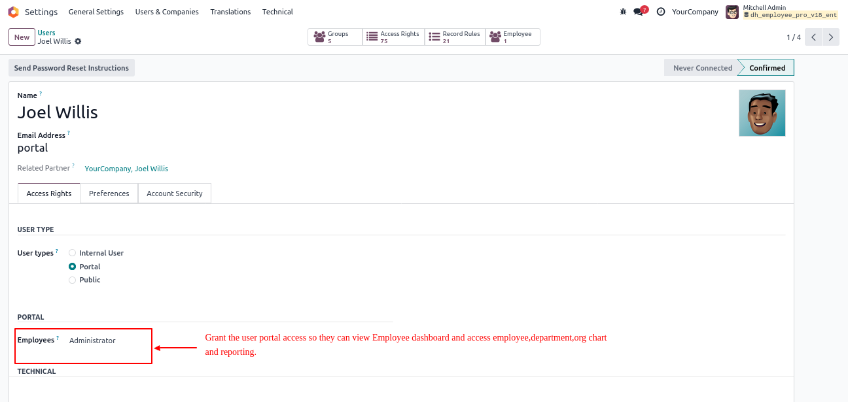Go to next record with right arrow
This screenshot has width=848, height=402.
tap(831, 37)
